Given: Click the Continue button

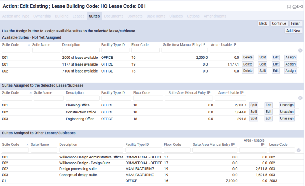Looking at the screenshot, I should [x=279, y=23].
